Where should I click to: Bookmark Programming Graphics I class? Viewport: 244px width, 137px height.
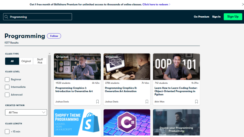[x=97, y=101]
